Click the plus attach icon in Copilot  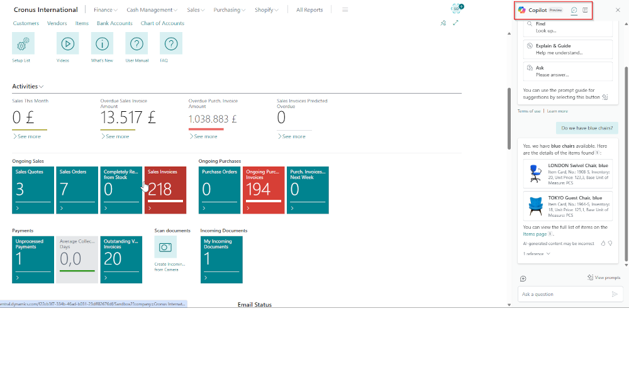coord(523,278)
